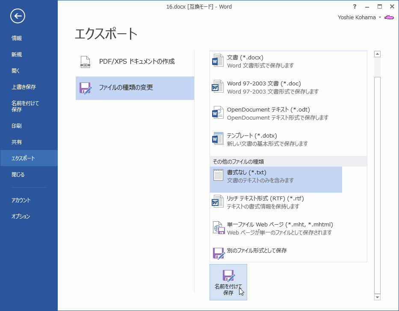Open the アカウント page
Viewport: 399px width, 311px height.
[29, 200]
